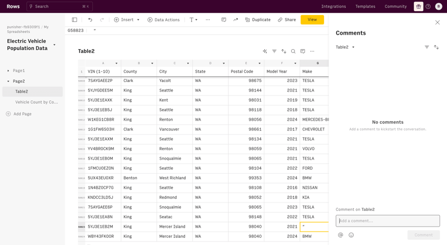Open the text formatting T dropdown
Viewport: 447px width, 245px height.
193,20
